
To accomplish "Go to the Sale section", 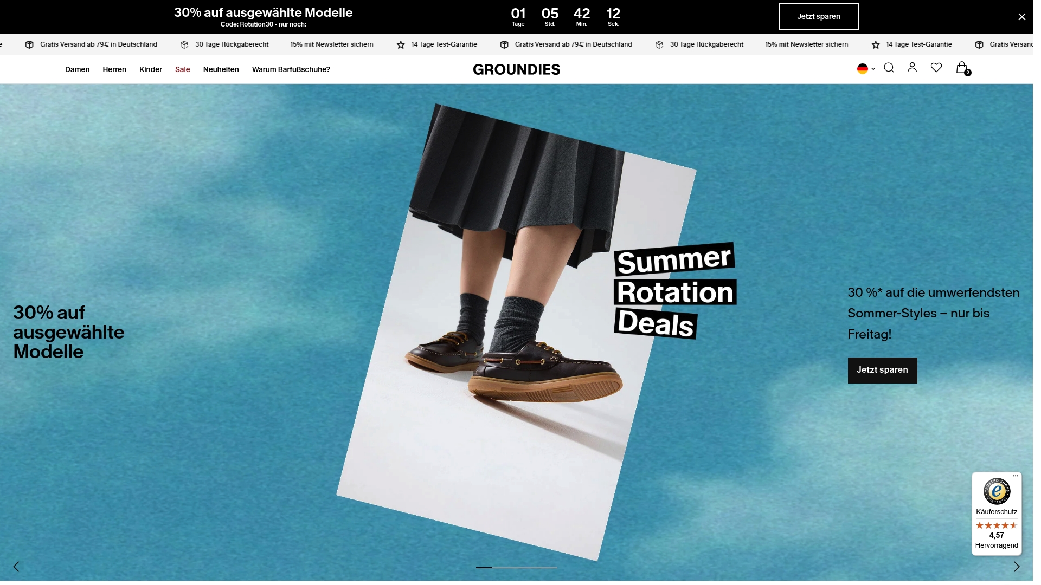I will tap(184, 70).
